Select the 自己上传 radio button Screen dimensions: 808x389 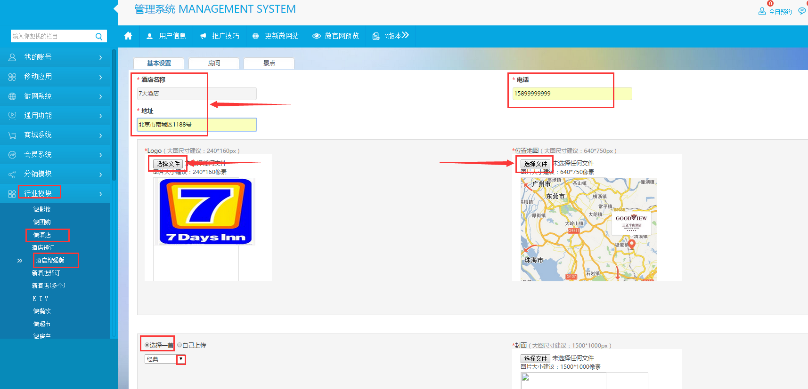click(180, 345)
